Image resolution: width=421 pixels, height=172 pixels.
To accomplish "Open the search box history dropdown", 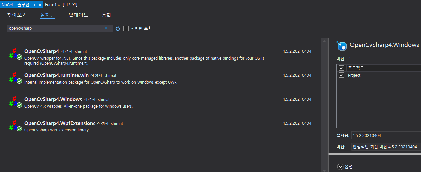I will click(111, 28).
